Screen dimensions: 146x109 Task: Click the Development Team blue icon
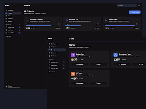[x=116, y=55]
